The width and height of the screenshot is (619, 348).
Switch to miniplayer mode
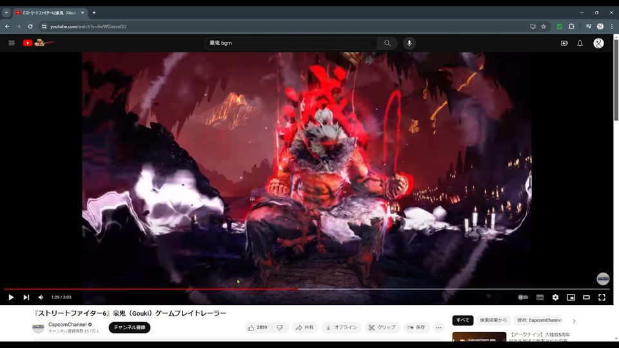[x=571, y=297]
